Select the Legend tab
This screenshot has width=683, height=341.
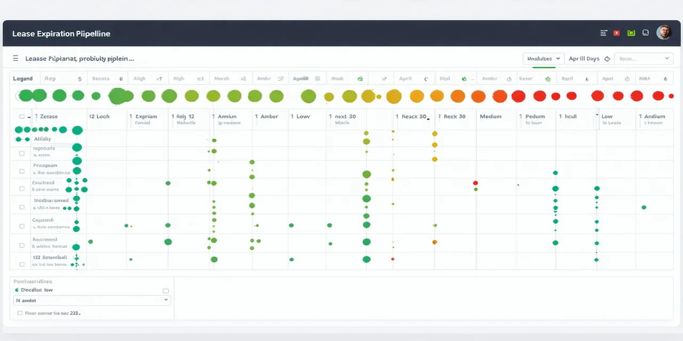coord(22,78)
